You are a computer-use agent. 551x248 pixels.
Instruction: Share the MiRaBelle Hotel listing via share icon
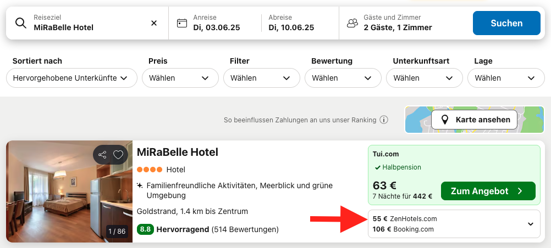(x=102, y=155)
